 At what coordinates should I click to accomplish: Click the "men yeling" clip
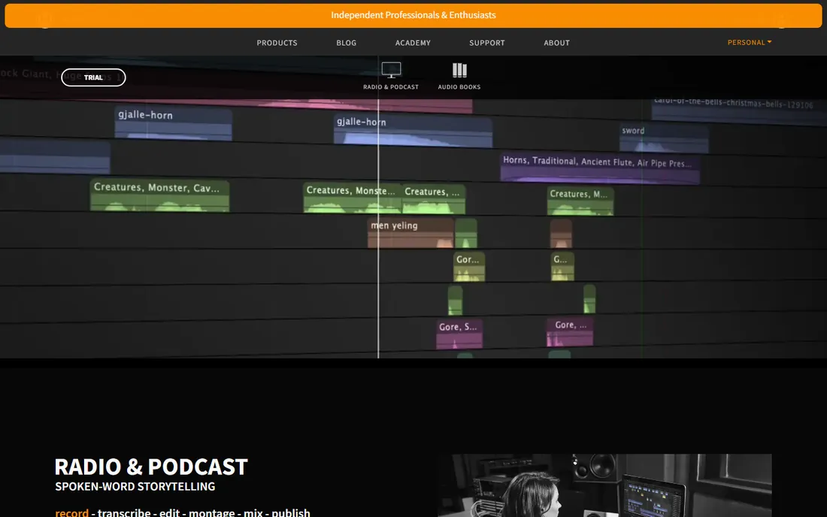pyautogui.click(x=410, y=232)
